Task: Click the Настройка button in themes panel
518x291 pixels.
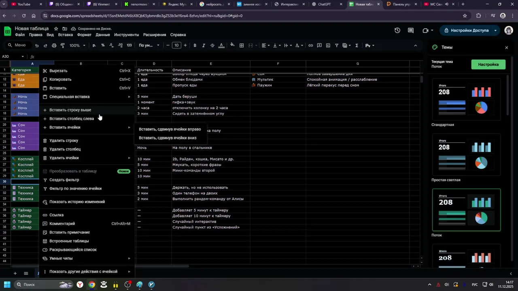Action: click(x=488, y=64)
